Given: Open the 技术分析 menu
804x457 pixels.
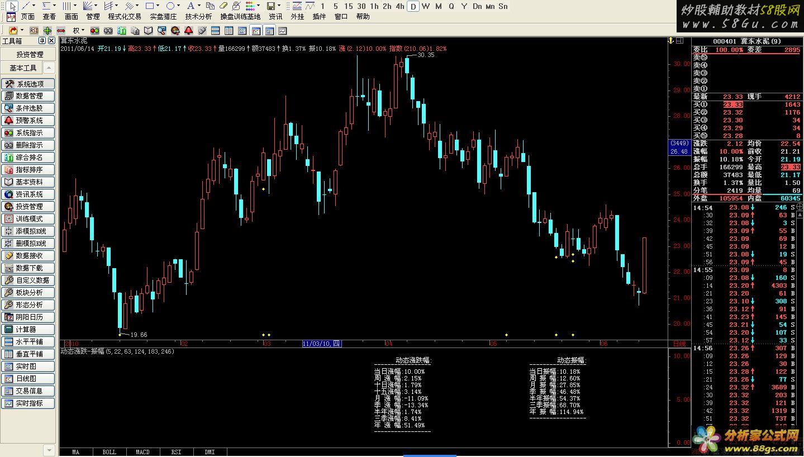Looking at the screenshot, I should (x=198, y=17).
